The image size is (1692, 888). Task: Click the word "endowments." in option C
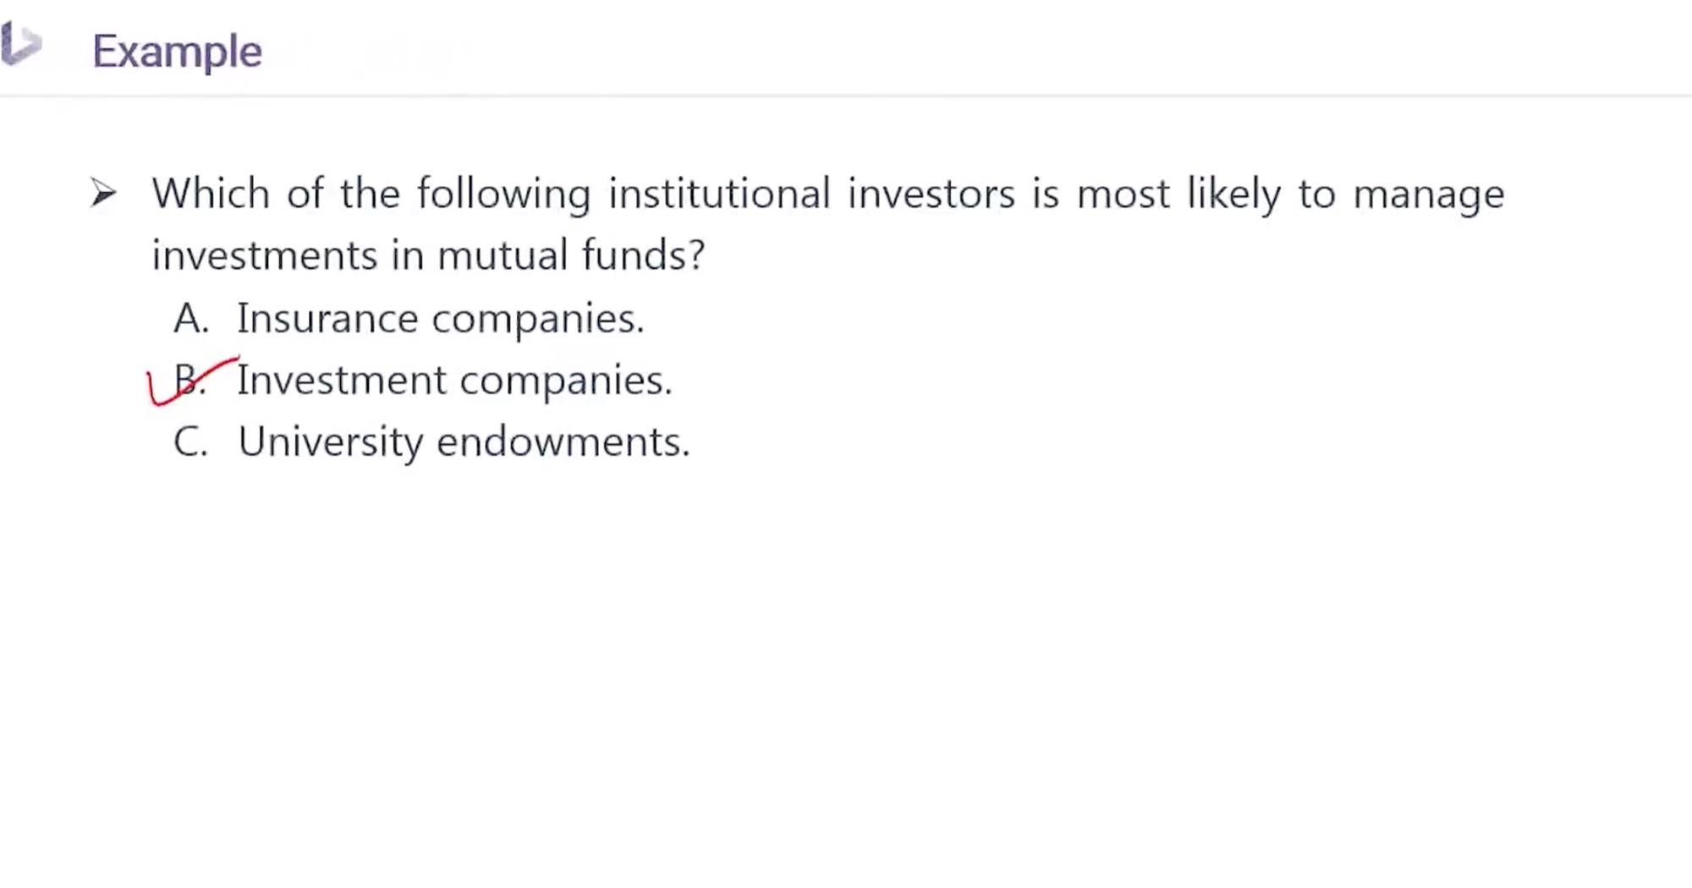pos(563,442)
